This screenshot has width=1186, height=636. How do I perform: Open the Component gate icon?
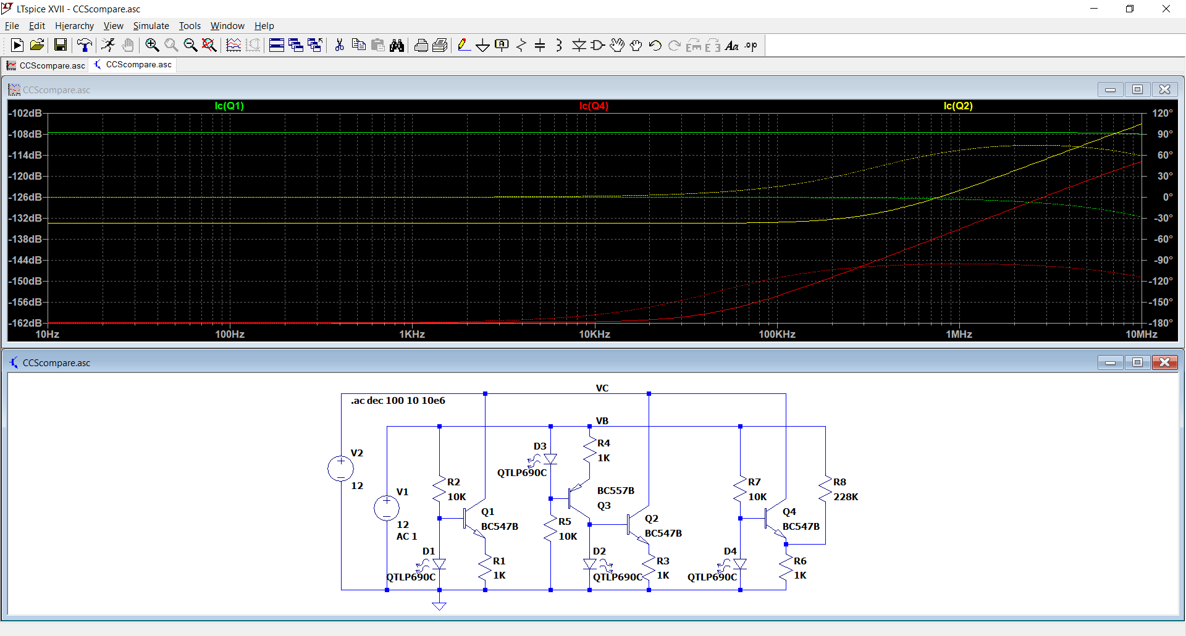pos(598,45)
